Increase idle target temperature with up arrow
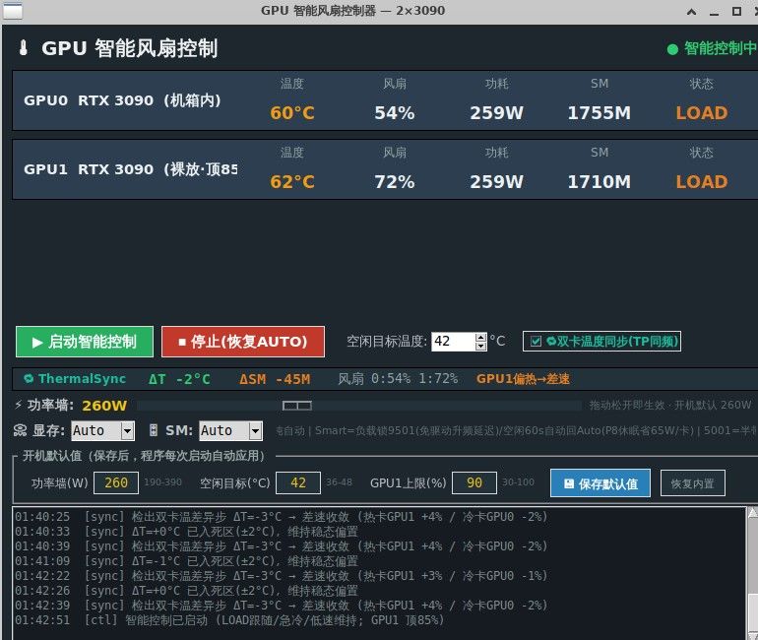 [x=480, y=337]
